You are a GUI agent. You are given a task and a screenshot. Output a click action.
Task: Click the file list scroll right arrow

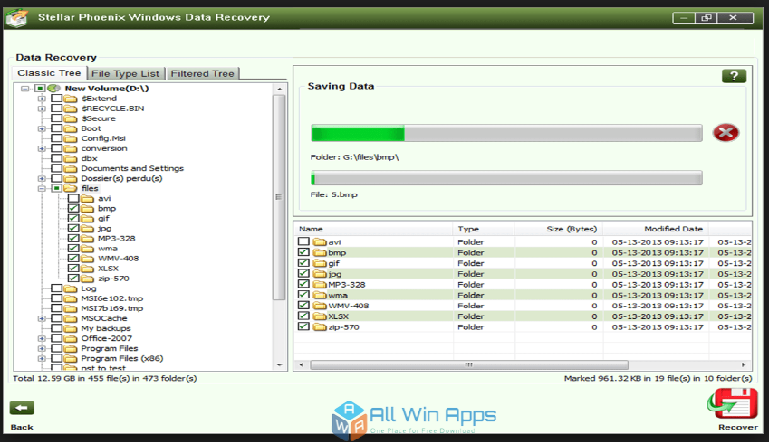click(x=744, y=365)
